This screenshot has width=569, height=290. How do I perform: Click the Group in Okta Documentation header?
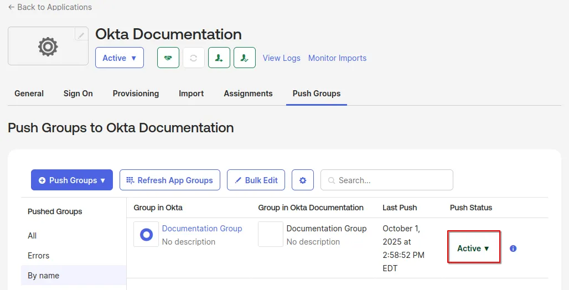click(311, 208)
